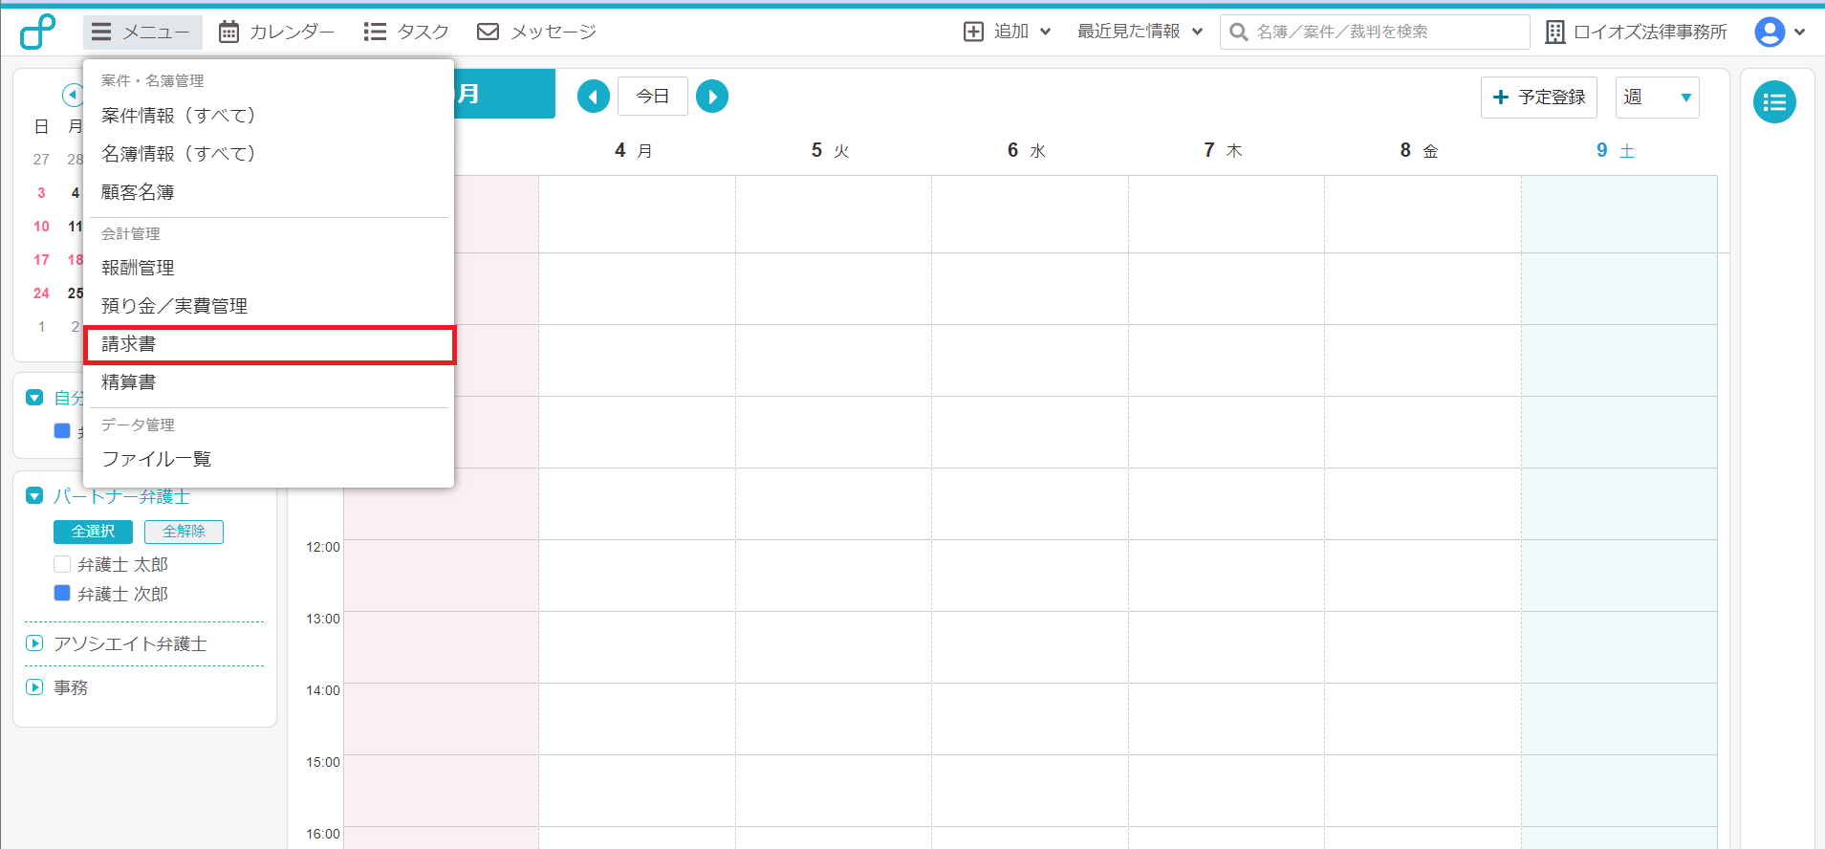Open the 週 view dropdown
The image size is (1825, 849).
(x=1656, y=98)
